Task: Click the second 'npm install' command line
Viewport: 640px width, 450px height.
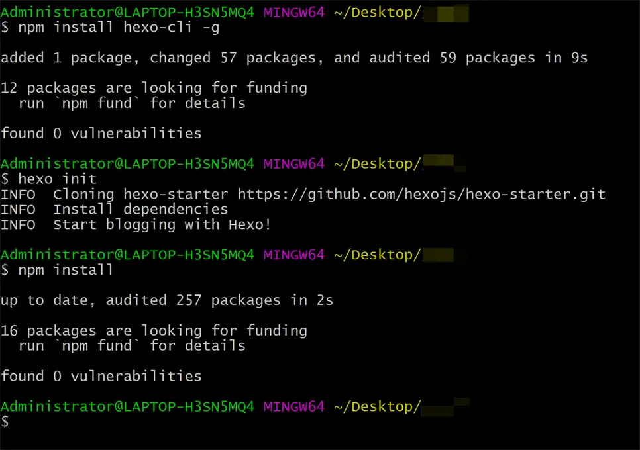Action: pyautogui.click(x=57, y=270)
